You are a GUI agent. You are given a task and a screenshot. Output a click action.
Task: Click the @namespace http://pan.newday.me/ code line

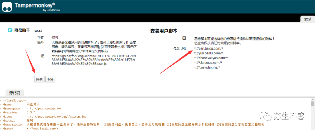[x=31, y=109]
